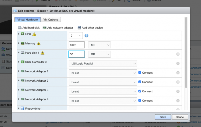Click the Memory module icon

point(22,43)
